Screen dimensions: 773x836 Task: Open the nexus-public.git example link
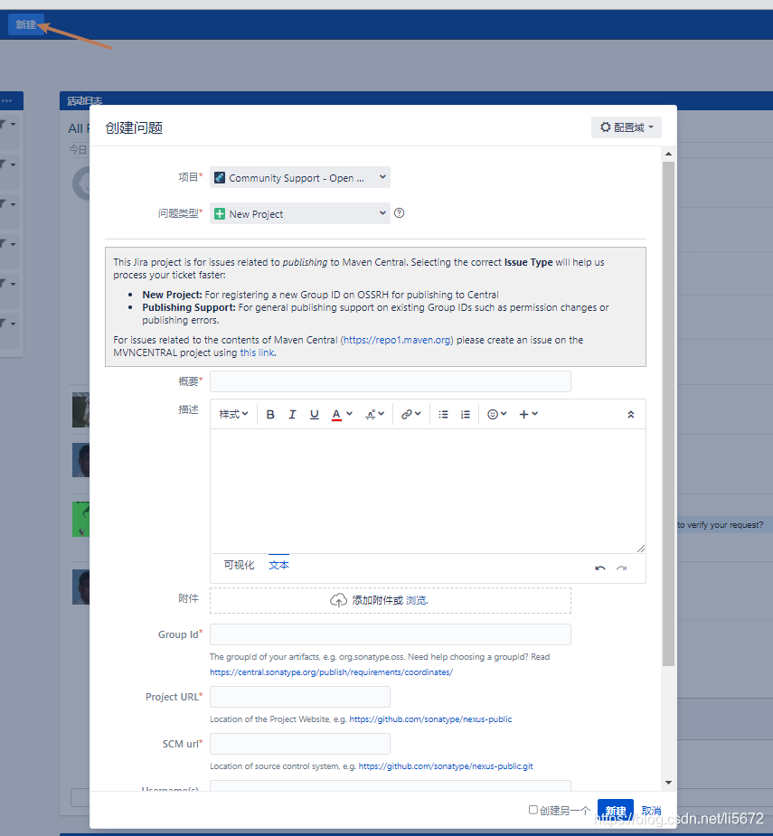(446, 766)
